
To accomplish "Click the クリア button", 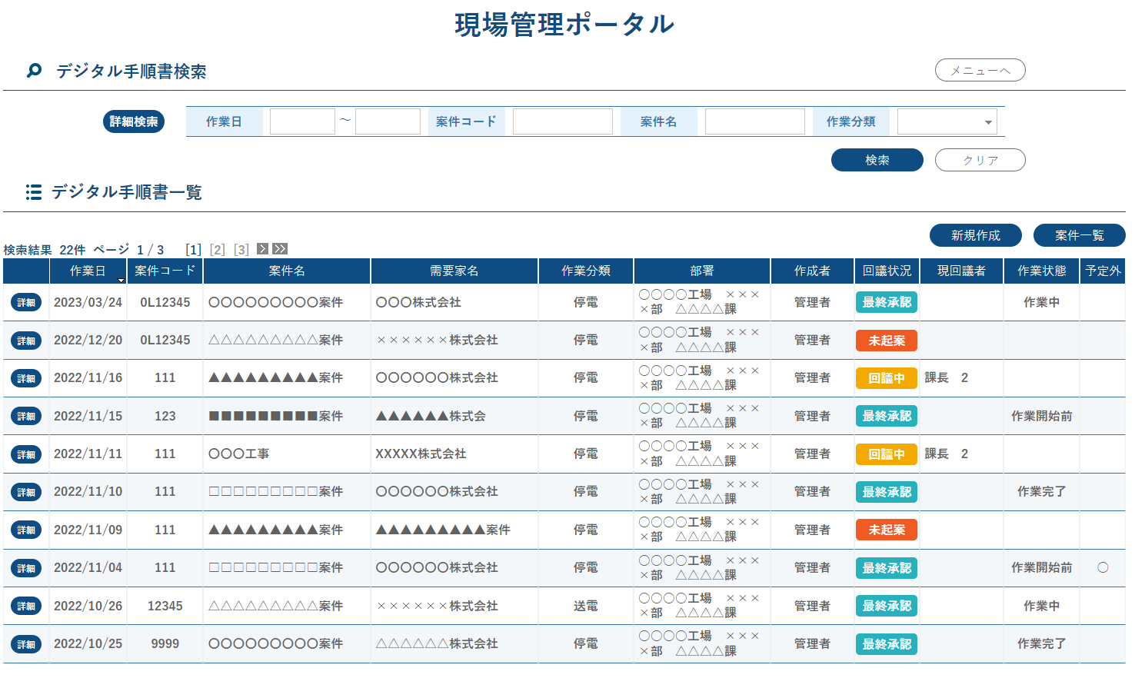I will click(980, 160).
